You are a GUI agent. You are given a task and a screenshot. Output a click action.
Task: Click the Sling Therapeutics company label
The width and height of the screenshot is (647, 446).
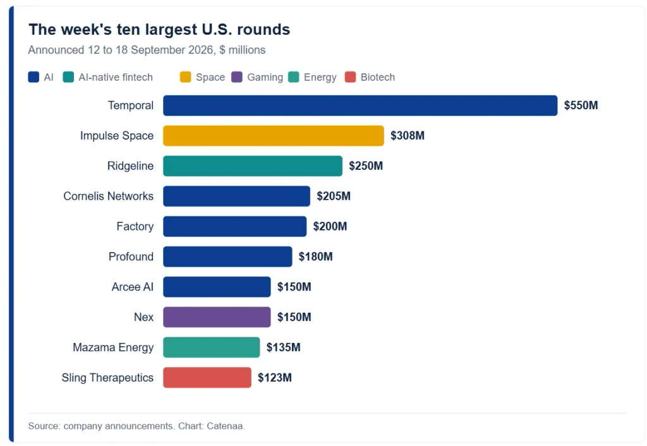(x=107, y=378)
